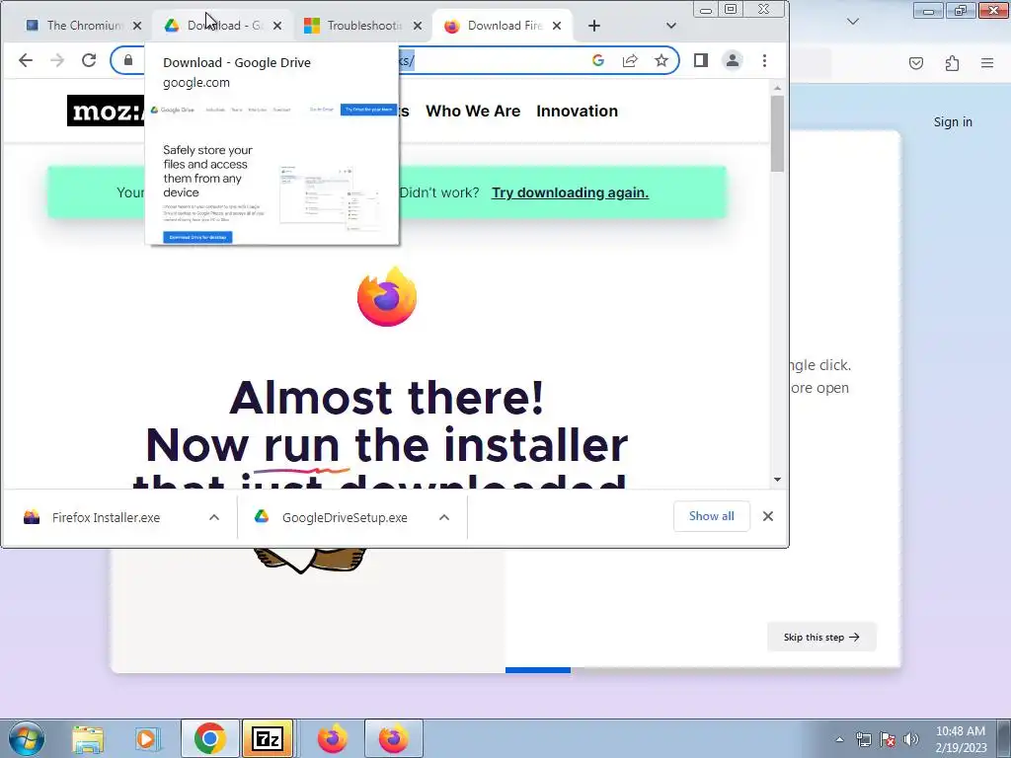The height and width of the screenshot is (758, 1011).
Task: Click the Google Drive preview thumbnail
Action: coord(272,171)
